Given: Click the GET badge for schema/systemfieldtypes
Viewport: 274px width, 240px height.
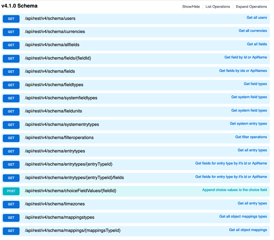Looking at the screenshot, I should tap(11, 98).
